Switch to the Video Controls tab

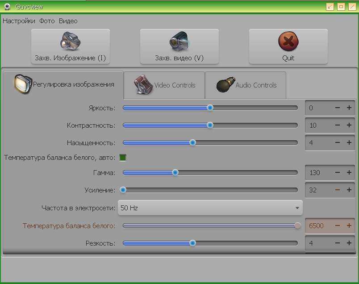(164, 85)
